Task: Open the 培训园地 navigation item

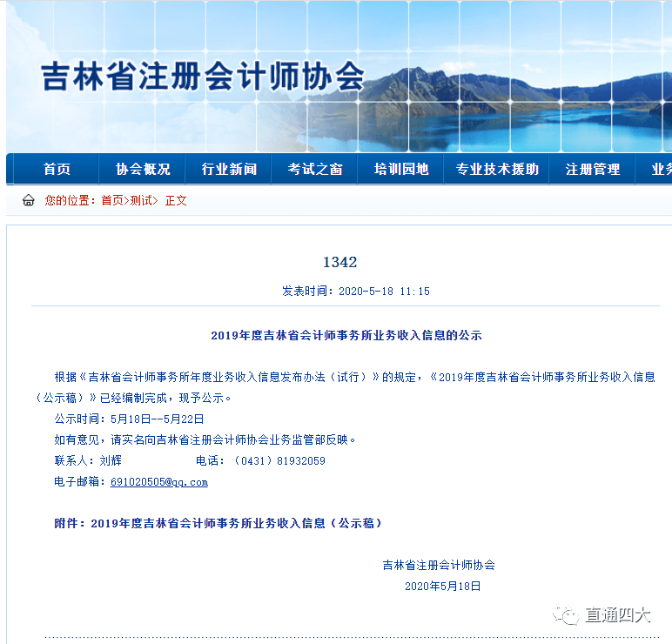Action: [401, 169]
